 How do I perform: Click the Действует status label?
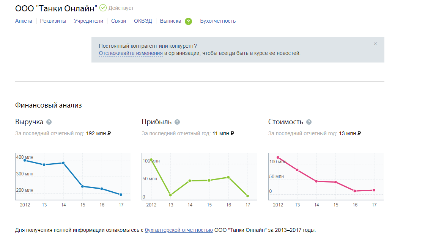coord(121,8)
